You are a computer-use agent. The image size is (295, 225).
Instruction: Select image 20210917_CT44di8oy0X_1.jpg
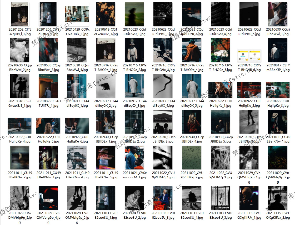(77, 86)
